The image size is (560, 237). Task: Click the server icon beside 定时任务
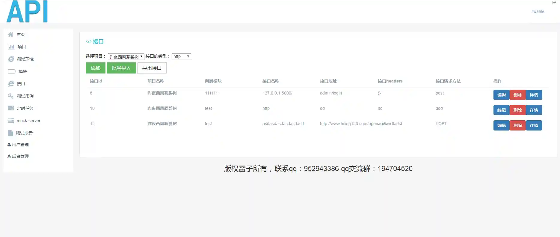tap(11, 108)
